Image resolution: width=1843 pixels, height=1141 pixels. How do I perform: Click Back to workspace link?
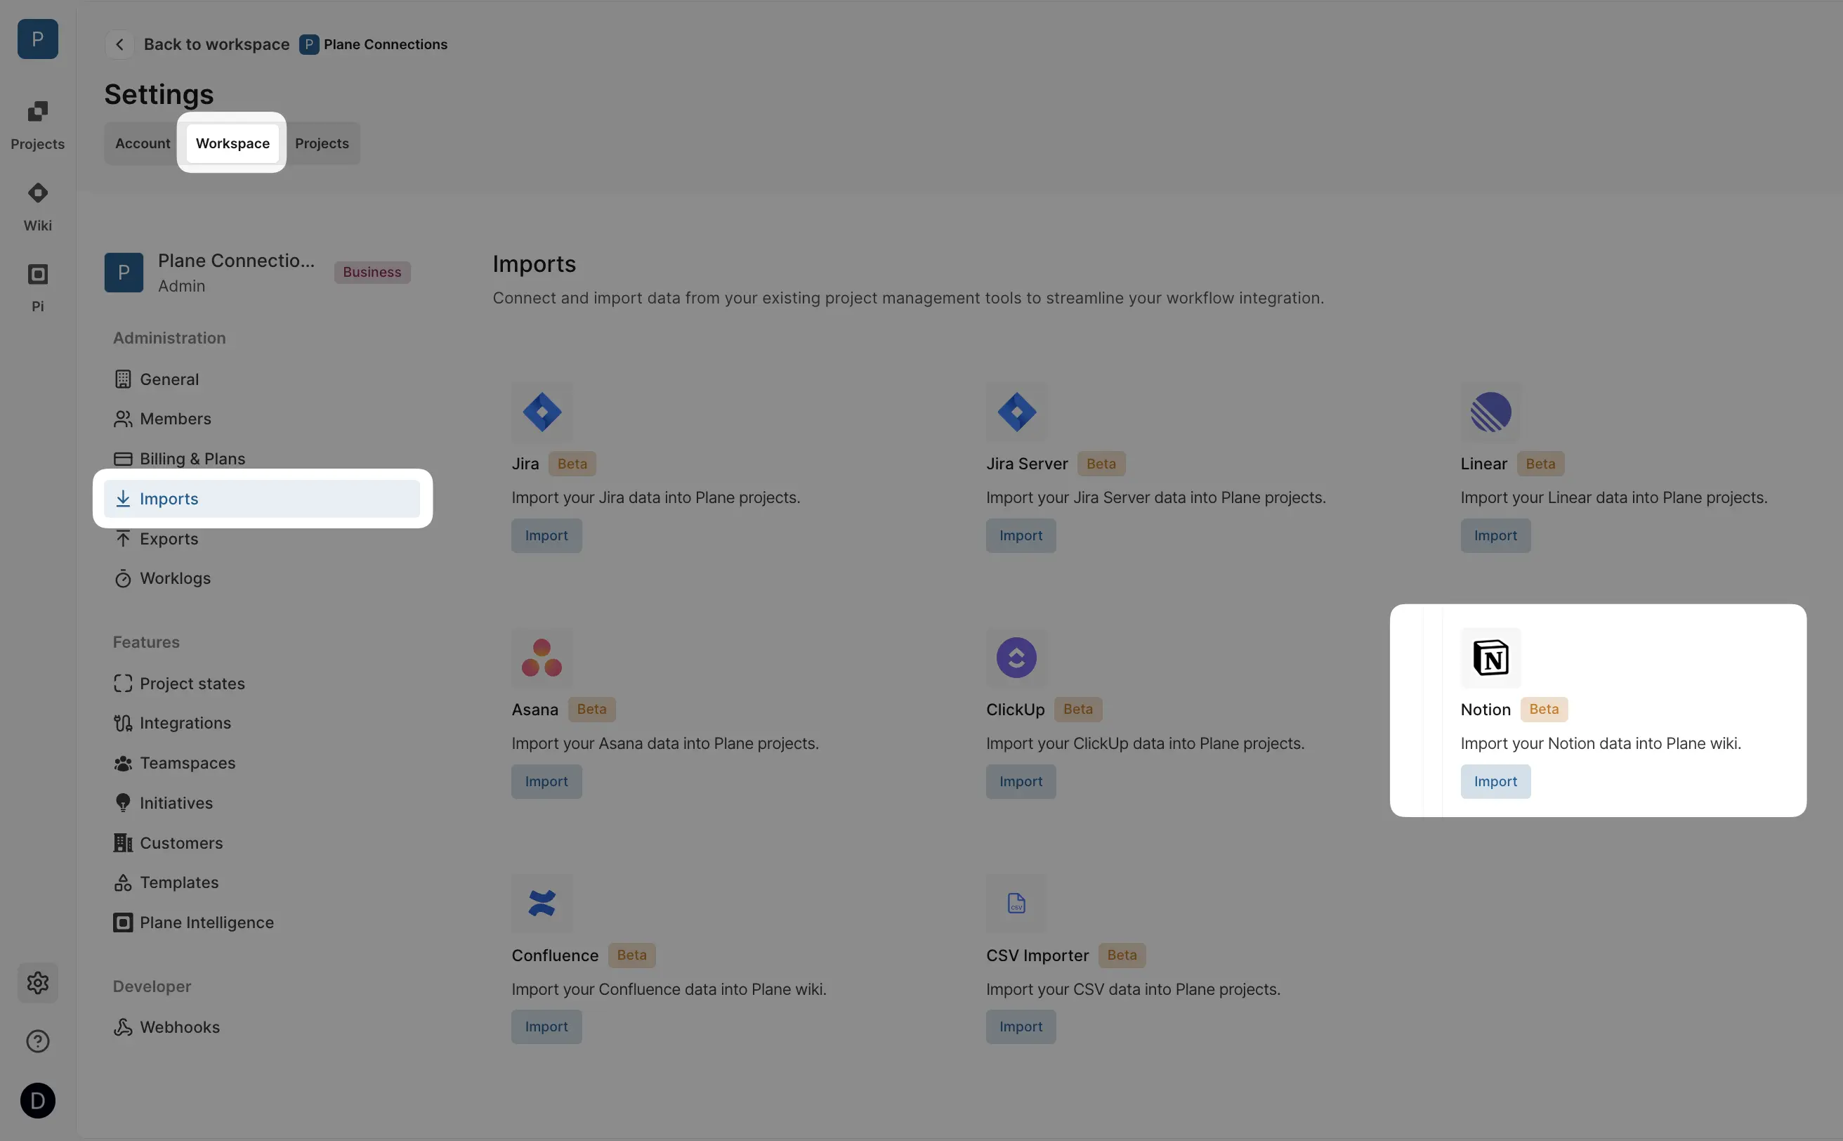(x=216, y=44)
